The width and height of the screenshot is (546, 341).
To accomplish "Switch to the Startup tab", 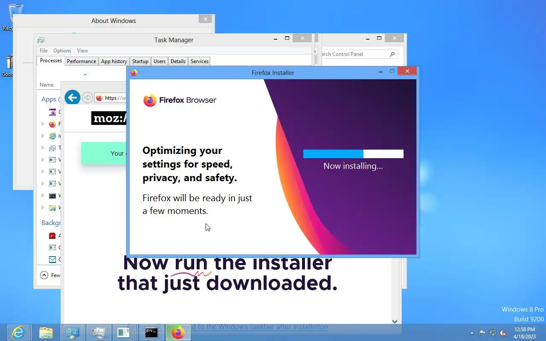I will 140,61.
